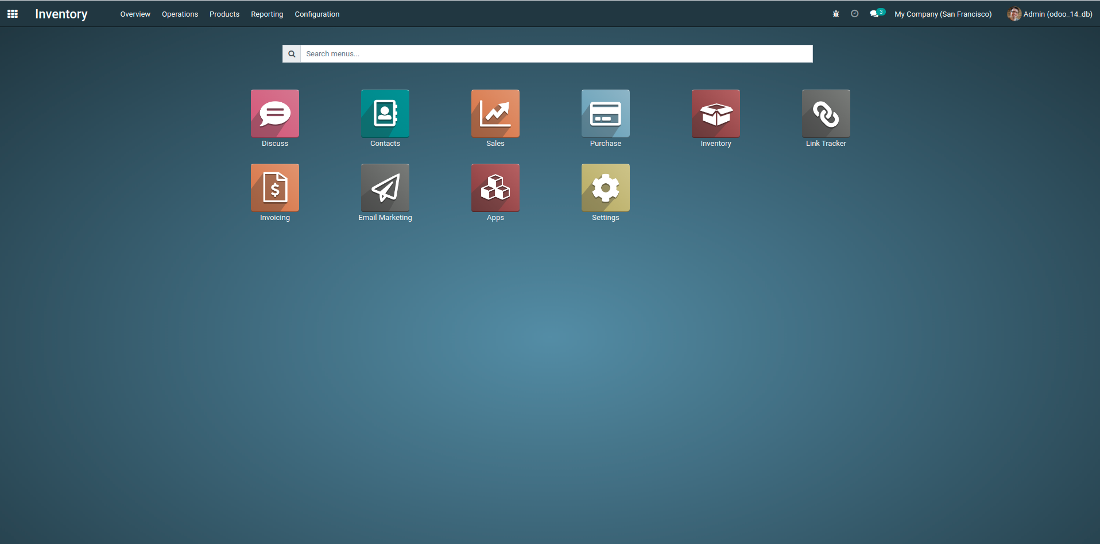Open the Inventory app icon

click(715, 114)
